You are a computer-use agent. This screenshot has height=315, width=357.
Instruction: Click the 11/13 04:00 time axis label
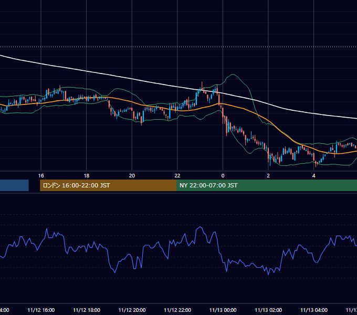tap(314, 310)
